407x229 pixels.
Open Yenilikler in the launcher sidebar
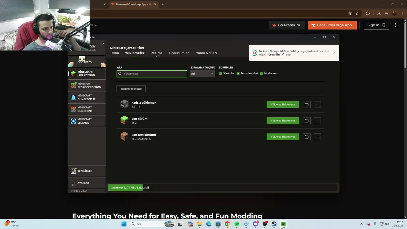[x=87, y=171]
